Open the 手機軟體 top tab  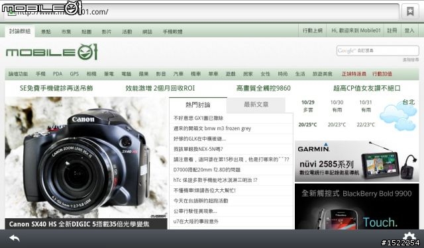point(172,32)
